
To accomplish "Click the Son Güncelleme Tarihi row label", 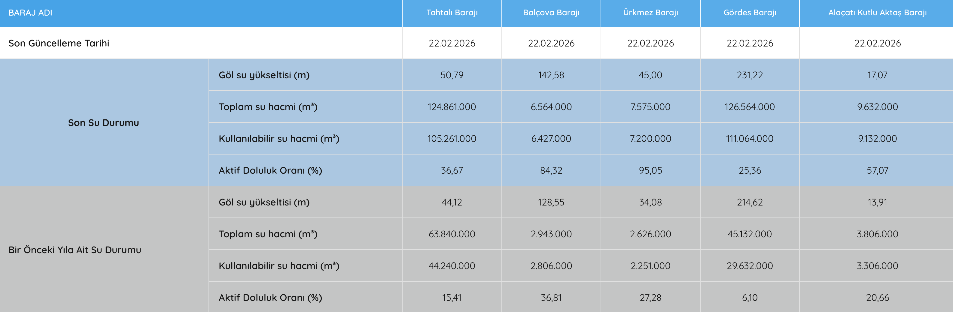I will coord(59,43).
